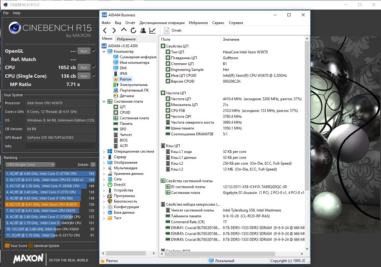The width and height of the screenshot is (381, 267).
Task: Open Датчики sensors tree item
Action: pos(124,96)
